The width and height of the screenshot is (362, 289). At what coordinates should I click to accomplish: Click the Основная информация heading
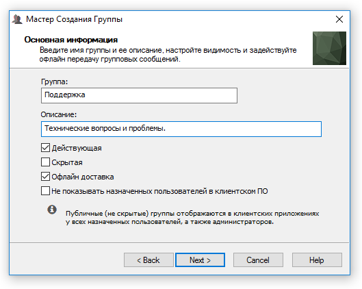pyautogui.click(x=71, y=40)
